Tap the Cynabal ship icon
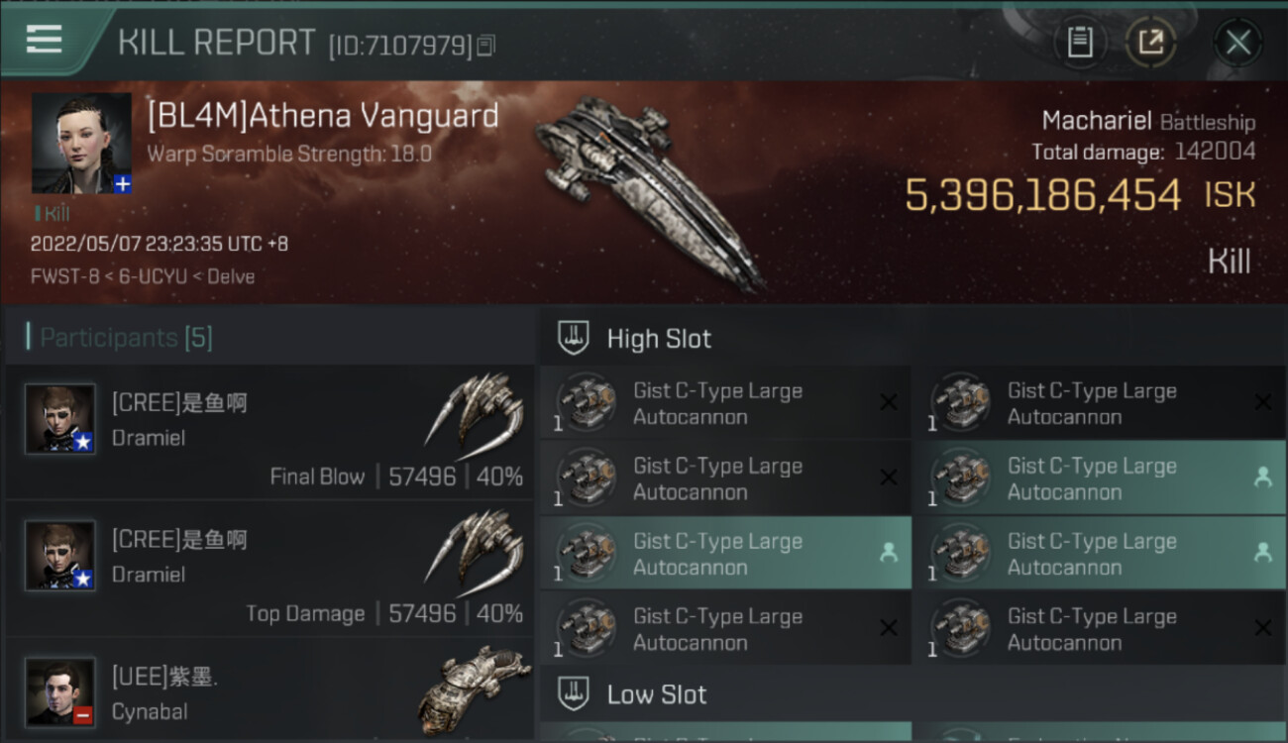The width and height of the screenshot is (1288, 743). tap(475, 686)
